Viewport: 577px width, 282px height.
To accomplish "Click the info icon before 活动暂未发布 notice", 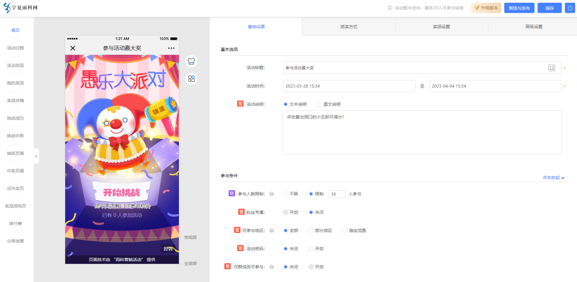I will [389, 7].
